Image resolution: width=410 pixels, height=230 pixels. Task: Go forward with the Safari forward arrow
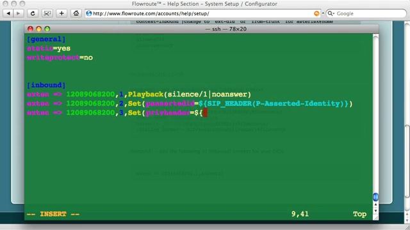coord(19,13)
